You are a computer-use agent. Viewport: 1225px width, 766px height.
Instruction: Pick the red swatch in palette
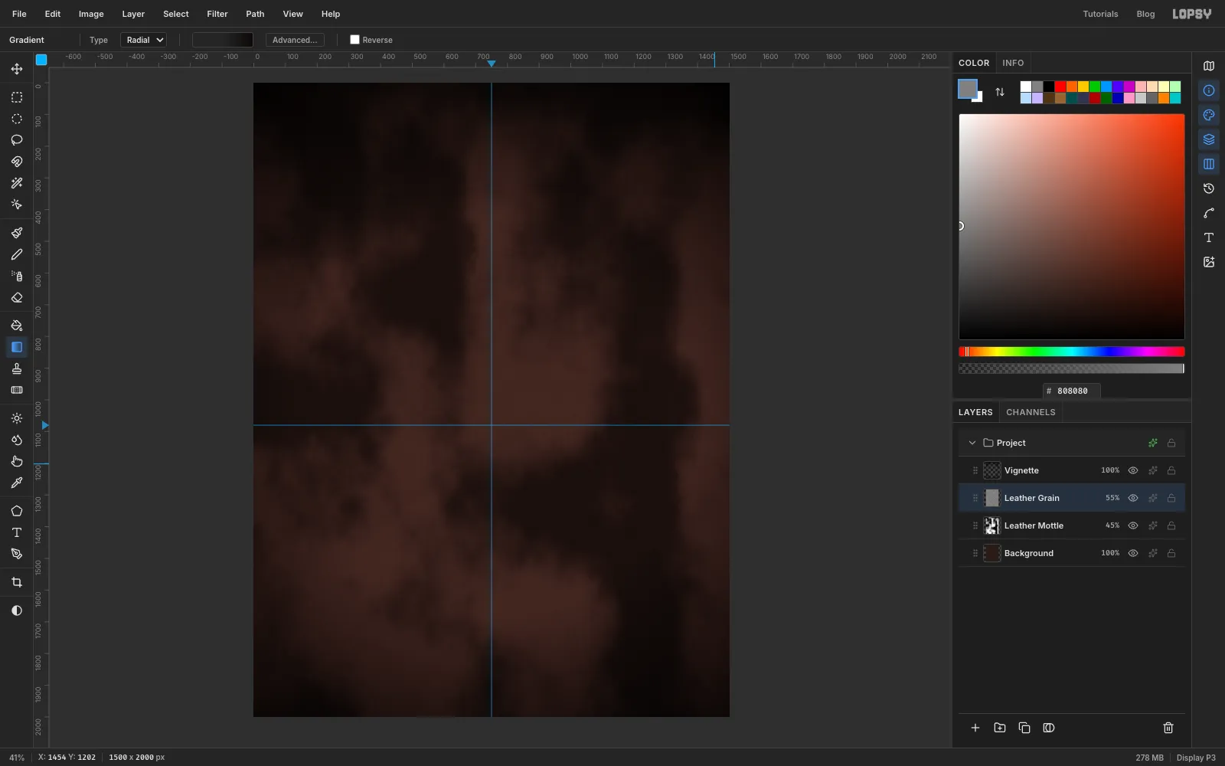pos(1060,87)
